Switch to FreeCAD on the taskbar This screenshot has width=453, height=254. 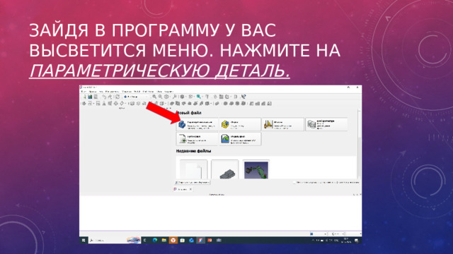[x=201, y=240]
